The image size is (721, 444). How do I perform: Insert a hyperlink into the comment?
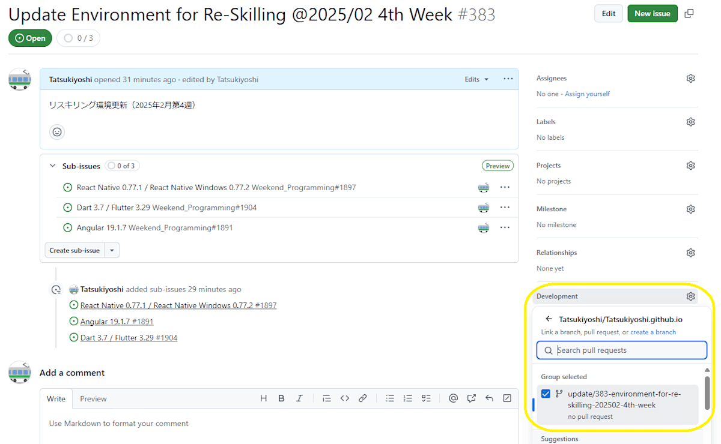pos(362,398)
